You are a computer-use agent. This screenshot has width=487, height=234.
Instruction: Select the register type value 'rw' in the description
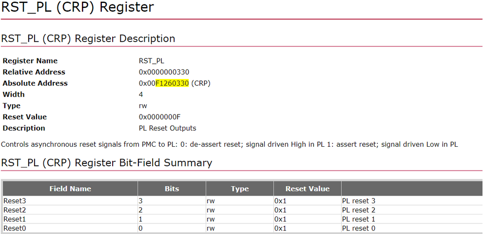tap(143, 106)
